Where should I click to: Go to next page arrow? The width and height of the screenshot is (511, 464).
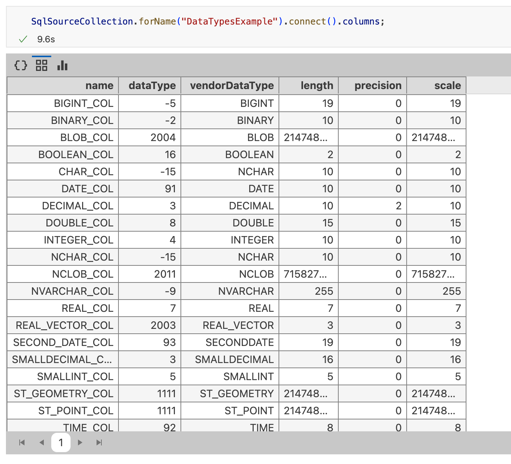[80, 442]
